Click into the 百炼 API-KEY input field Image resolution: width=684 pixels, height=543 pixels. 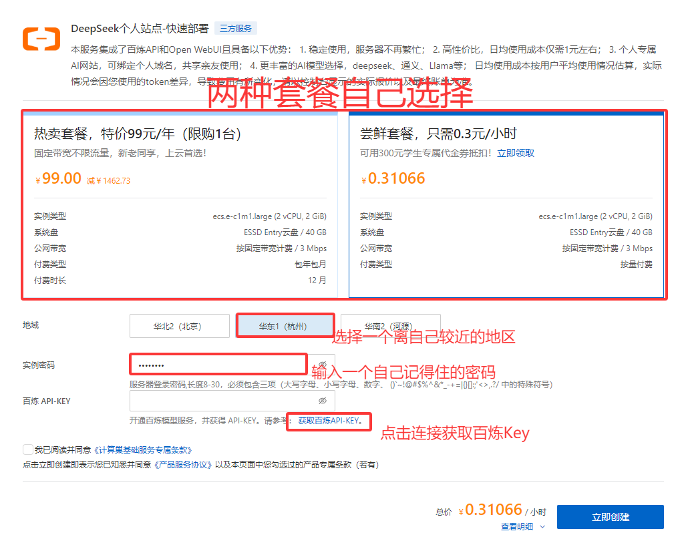coord(220,401)
